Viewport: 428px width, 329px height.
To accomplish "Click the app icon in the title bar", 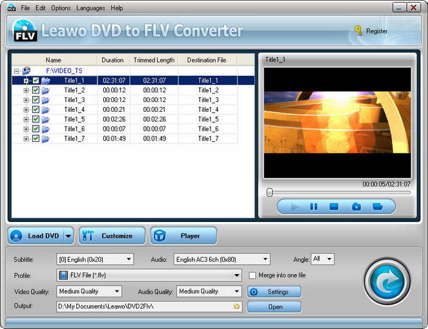I will 12,8.
